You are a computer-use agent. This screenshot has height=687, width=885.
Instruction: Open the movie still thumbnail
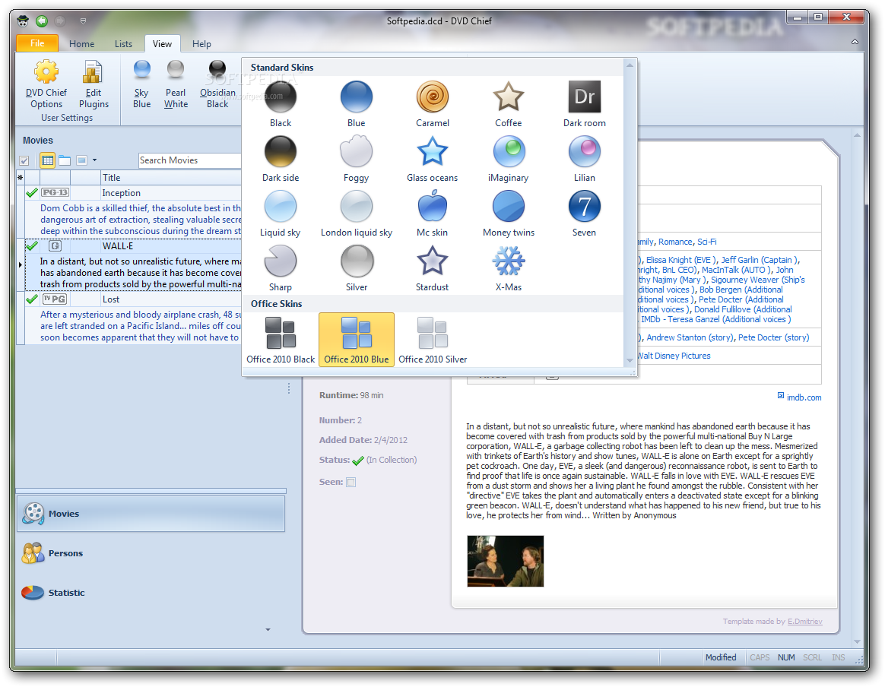click(505, 561)
